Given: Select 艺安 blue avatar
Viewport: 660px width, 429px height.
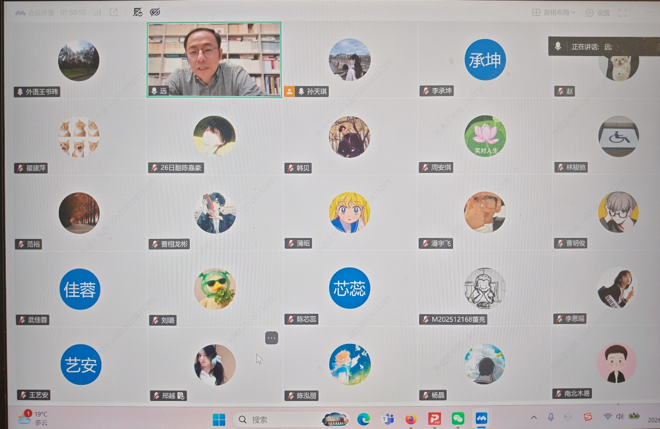Looking at the screenshot, I should [x=81, y=365].
